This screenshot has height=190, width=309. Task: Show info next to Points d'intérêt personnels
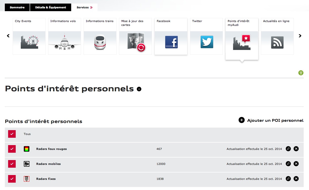pos(139,89)
